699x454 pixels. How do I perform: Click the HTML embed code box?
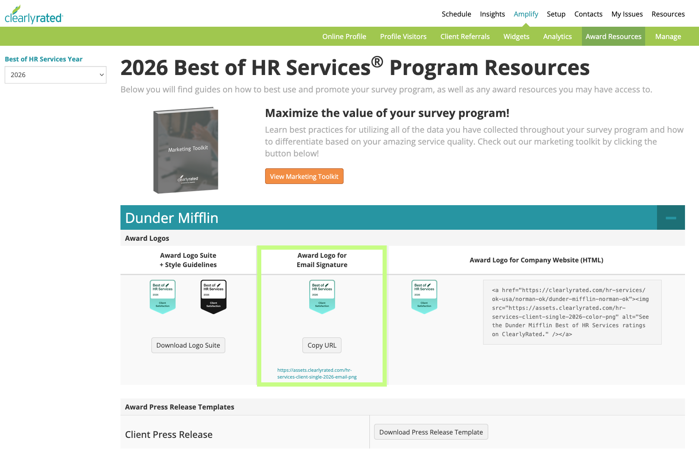click(572, 312)
